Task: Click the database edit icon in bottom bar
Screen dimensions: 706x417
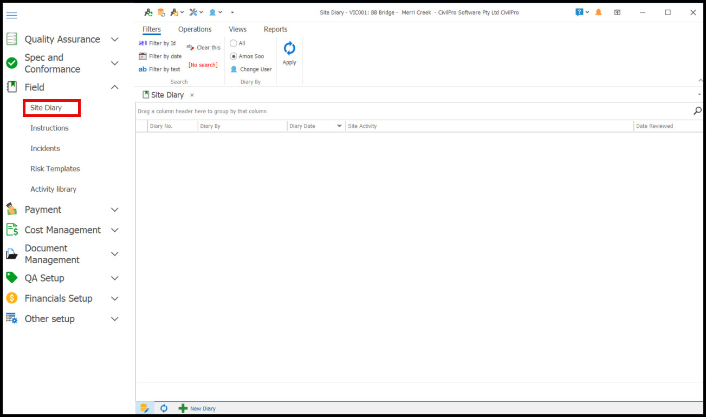Action: tap(145, 408)
